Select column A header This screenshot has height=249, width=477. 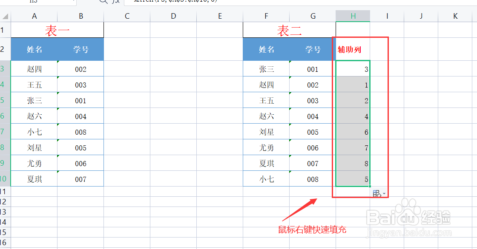34,16
